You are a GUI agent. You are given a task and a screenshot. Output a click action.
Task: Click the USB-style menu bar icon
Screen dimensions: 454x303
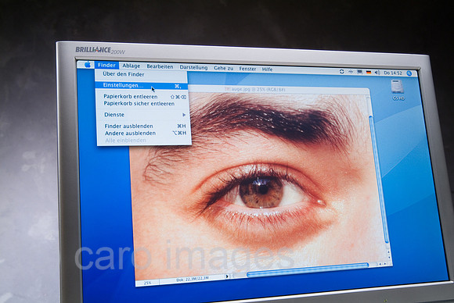(x=351, y=72)
